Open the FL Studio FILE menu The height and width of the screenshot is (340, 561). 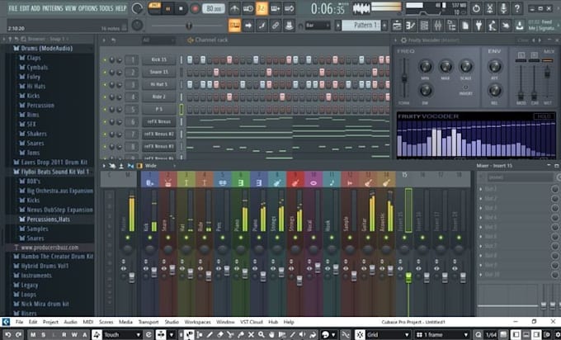point(12,8)
